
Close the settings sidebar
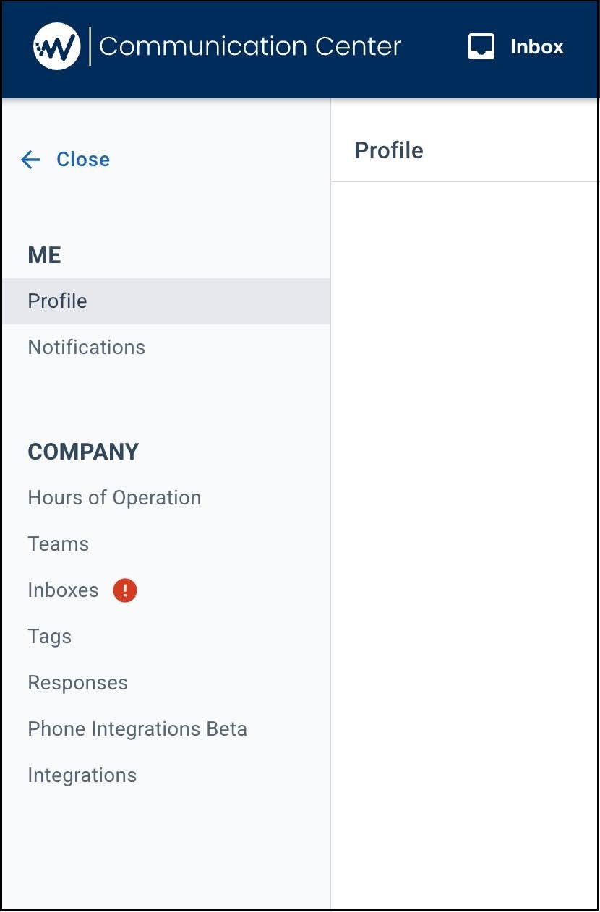point(83,160)
